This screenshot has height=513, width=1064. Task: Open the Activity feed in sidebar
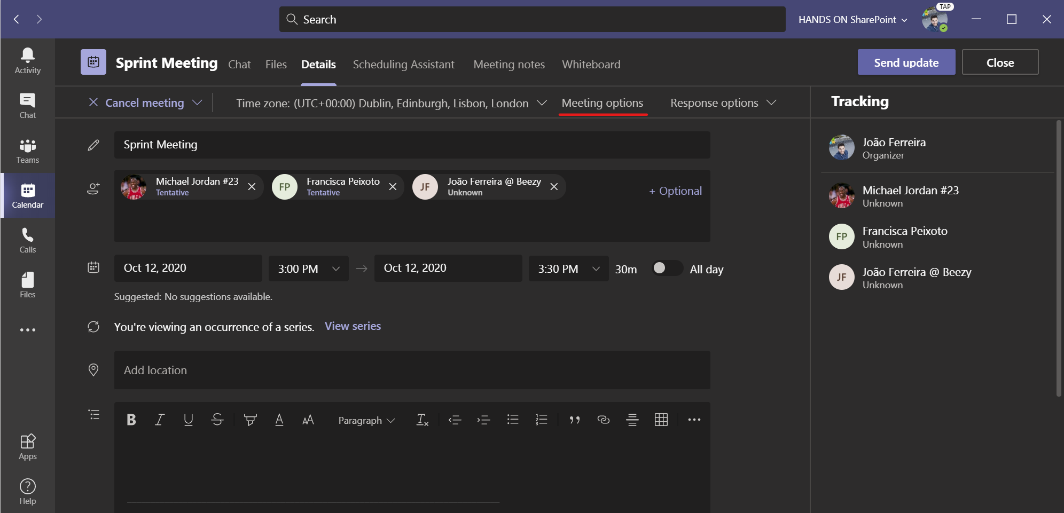coord(27,61)
